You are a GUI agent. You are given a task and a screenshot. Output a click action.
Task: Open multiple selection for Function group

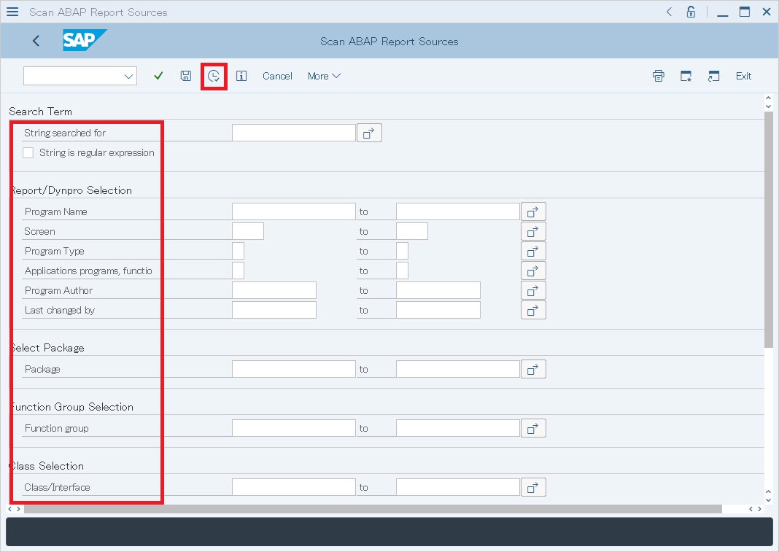pyautogui.click(x=533, y=428)
